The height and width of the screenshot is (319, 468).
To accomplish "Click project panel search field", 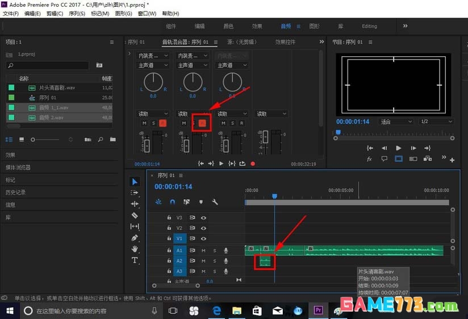I will click(48, 65).
